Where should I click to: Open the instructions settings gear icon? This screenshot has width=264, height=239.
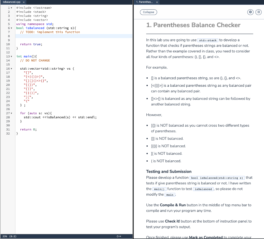tap(250, 12)
